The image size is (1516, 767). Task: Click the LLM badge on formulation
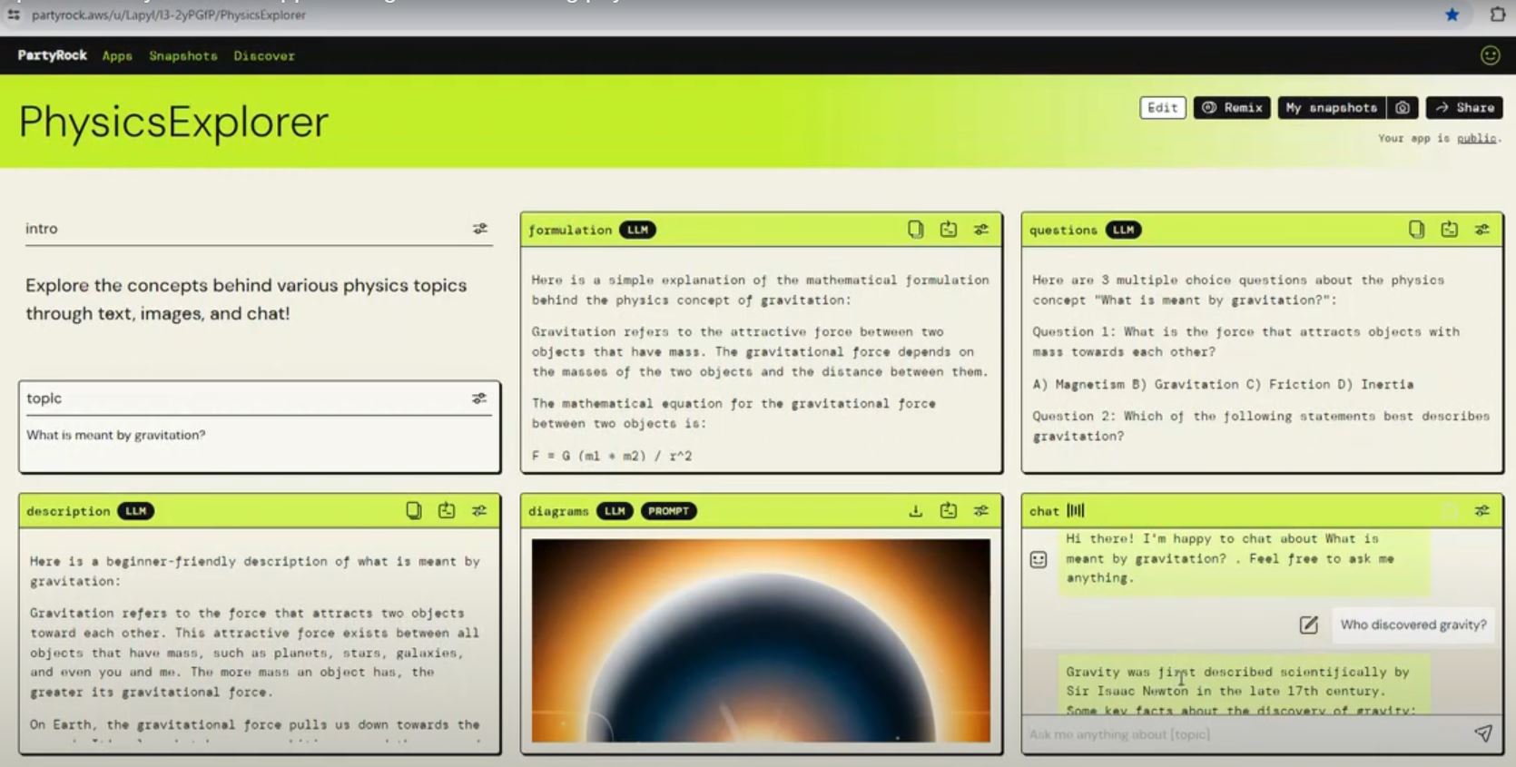[x=637, y=230]
